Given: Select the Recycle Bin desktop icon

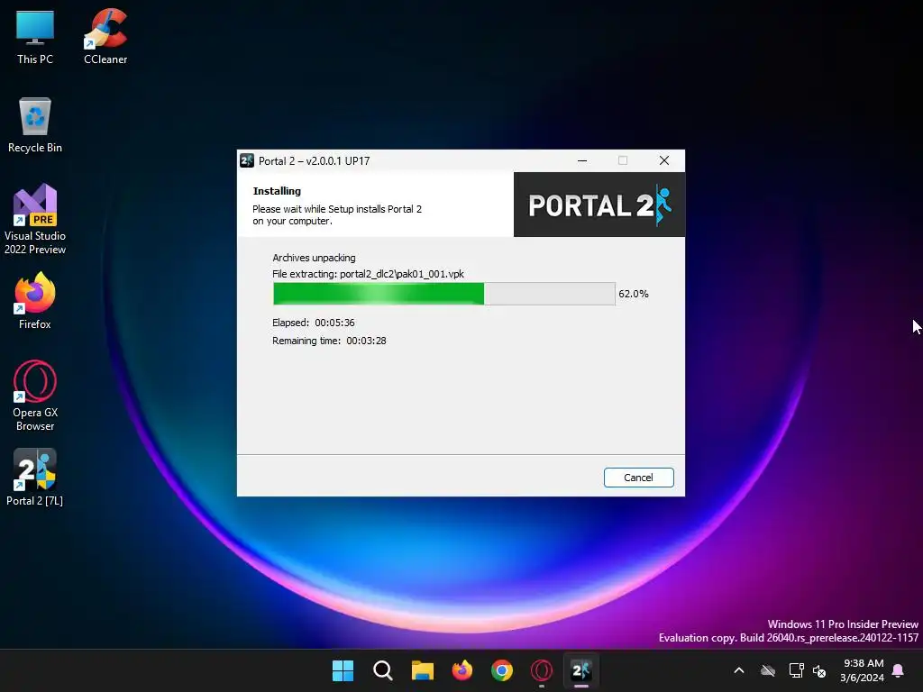Looking at the screenshot, I should pos(35,125).
